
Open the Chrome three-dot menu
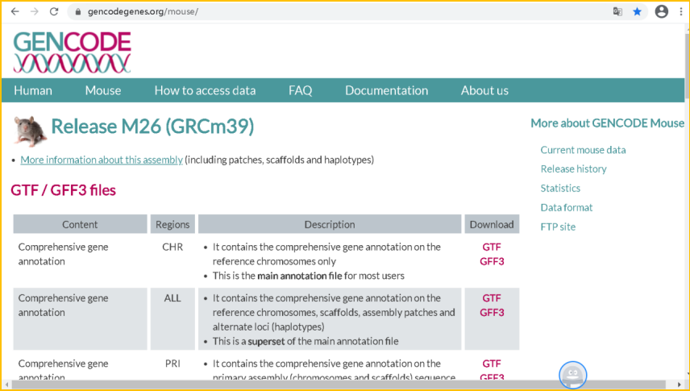(681, 12)
